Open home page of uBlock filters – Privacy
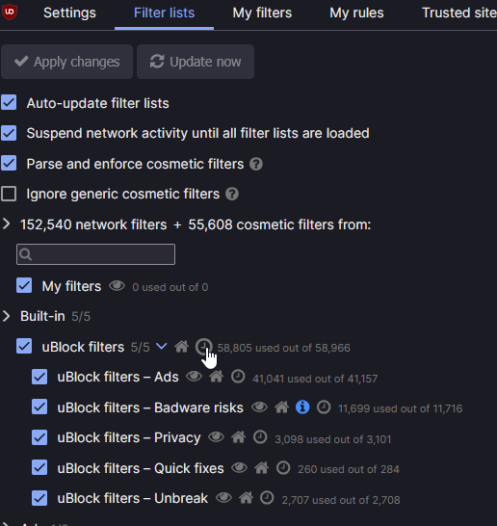 [x=239, y=437]
